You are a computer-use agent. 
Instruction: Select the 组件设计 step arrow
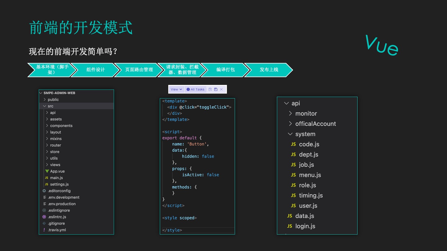tap(95, 70)
